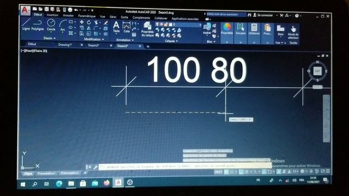Click the Save icon in quick access toolbar
This screenshot has height=196, width=349.
point(46,9)
